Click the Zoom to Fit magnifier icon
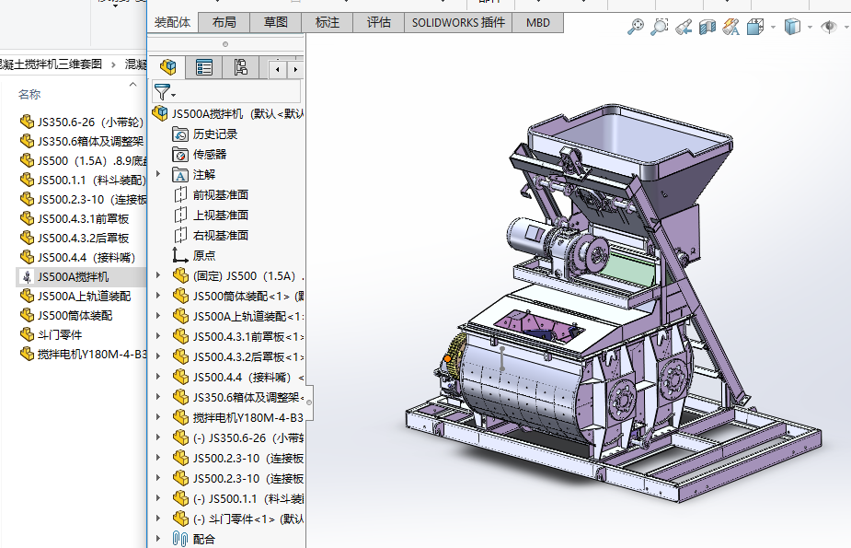The width and height of the screenshot is (851, 548). pyautogui.click(x=635, y=28)
